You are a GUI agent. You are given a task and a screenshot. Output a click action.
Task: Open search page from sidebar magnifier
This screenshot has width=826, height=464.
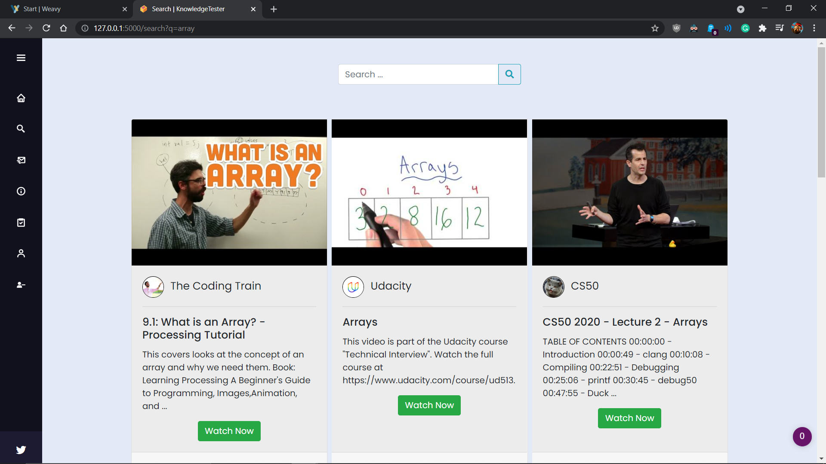21,128
